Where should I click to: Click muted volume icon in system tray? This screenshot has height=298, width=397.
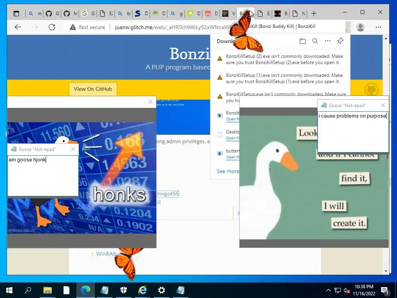coord(347,290)
